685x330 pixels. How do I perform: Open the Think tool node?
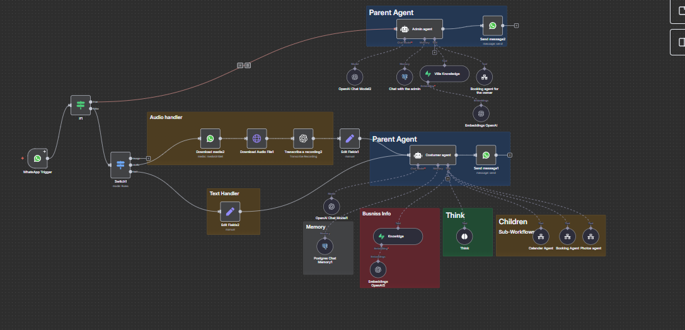tap(464, 236)
